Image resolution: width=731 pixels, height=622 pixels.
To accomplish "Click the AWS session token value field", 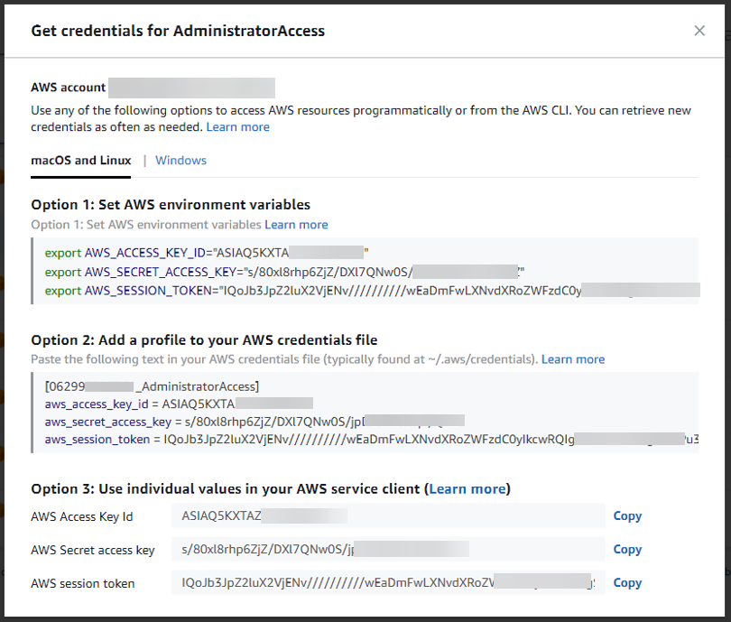I will point(388,583).
